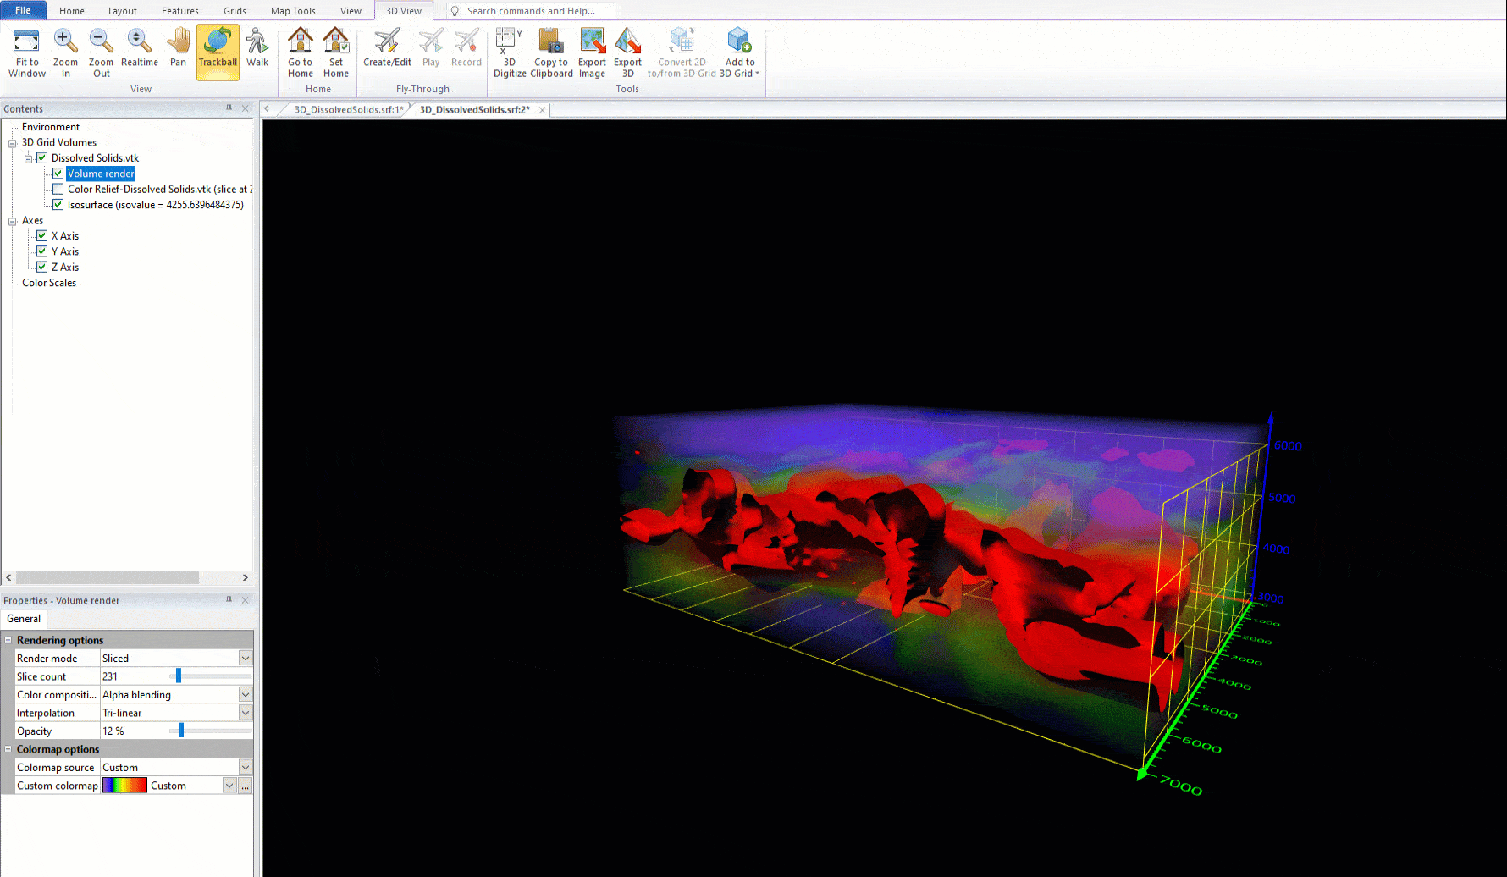Hide the Z Axis
Screen dimensions: 1507x877
point(41,267)
